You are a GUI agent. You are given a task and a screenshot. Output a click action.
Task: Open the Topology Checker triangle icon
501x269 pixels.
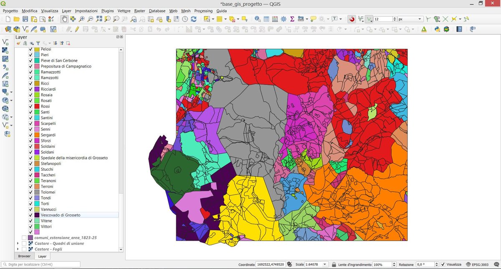[424, 29]
